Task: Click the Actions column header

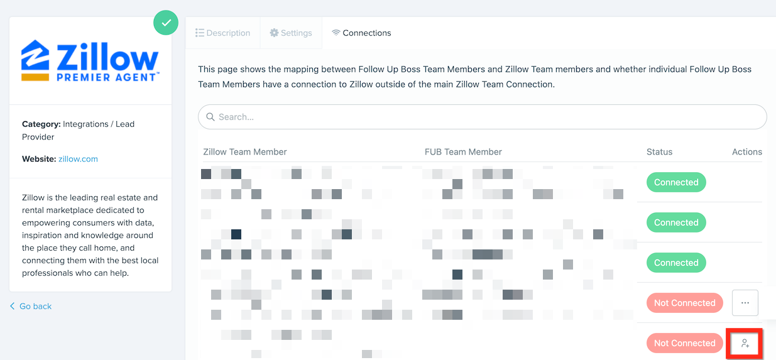Action: pos(747,152)
